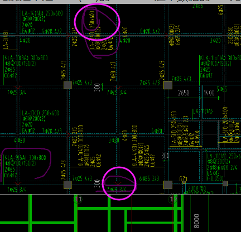This screenshot has height=232, width=241.
Task: Select the LA-11(1A) beam label
Action: coord(224,156)
